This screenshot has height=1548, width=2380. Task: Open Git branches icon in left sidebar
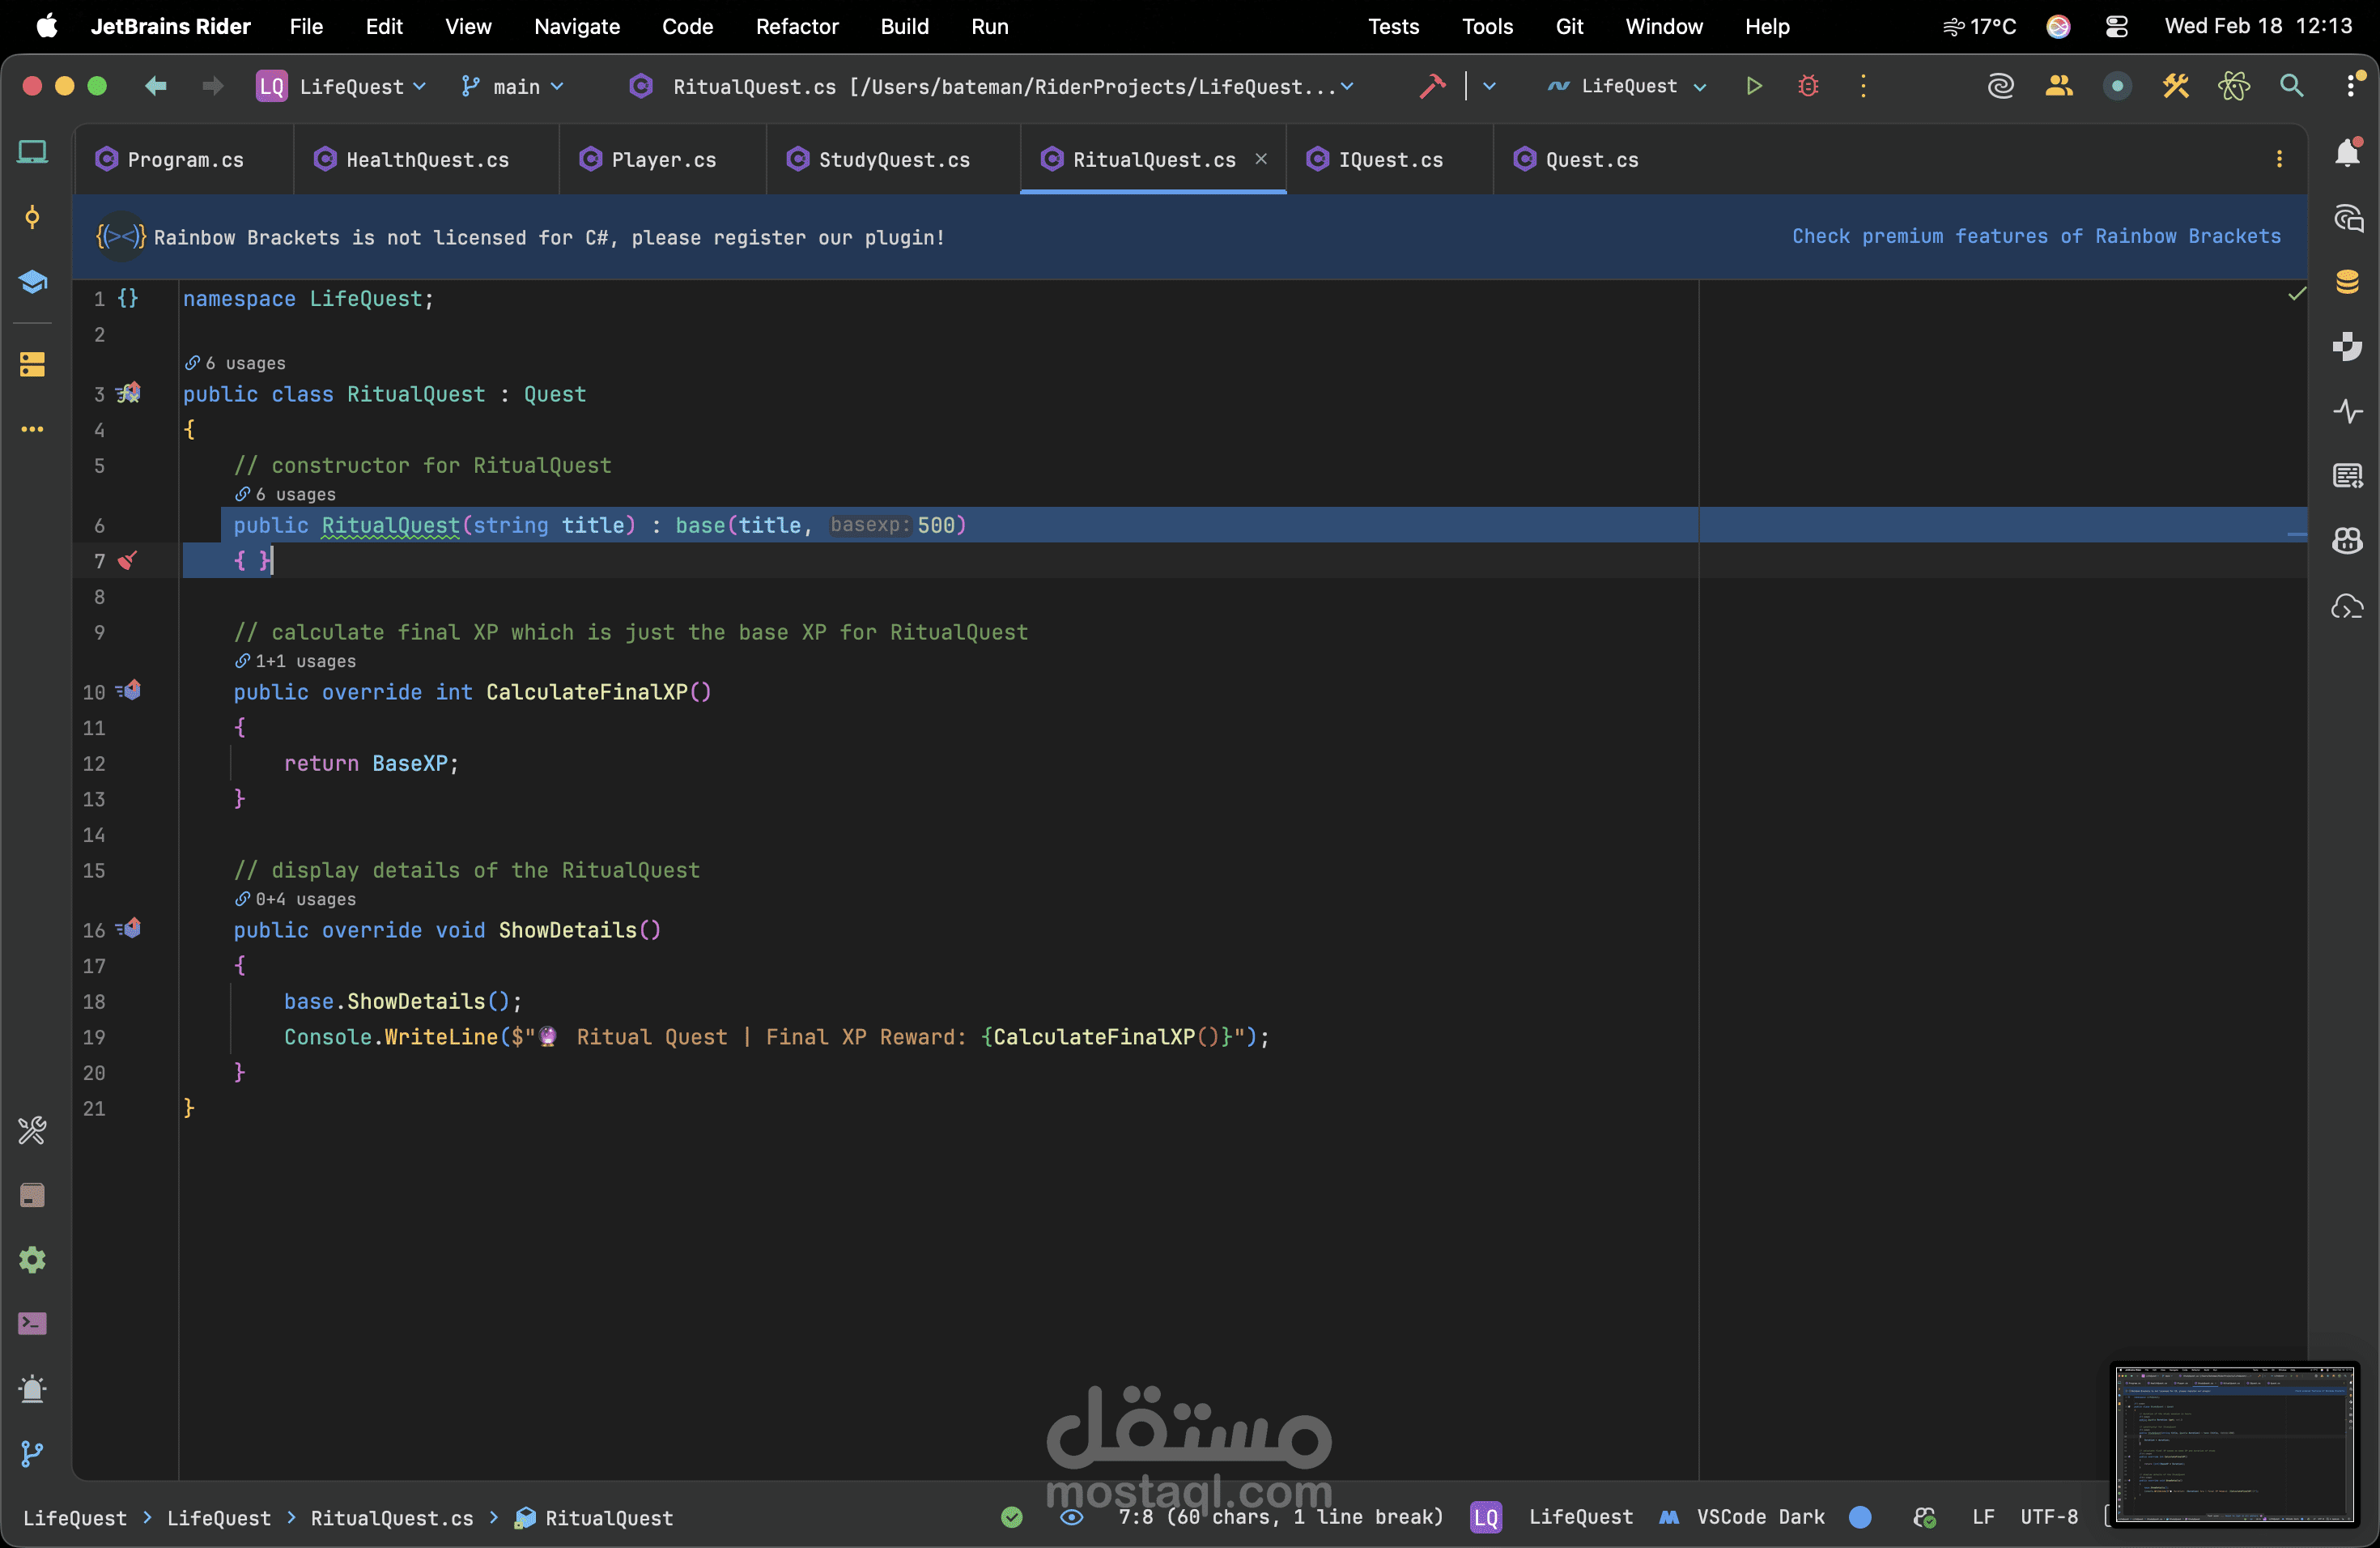32,1453
